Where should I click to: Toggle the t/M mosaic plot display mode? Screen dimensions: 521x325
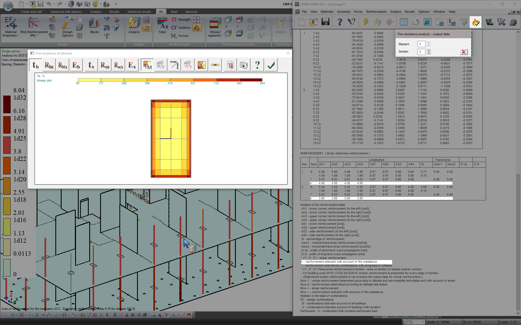[147, 65]
